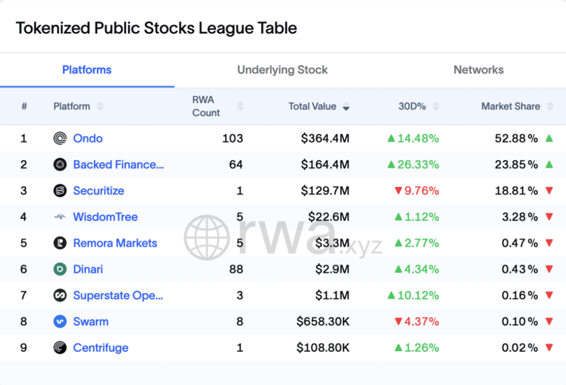Open the Superstate Ope... platform link
566x385 pixels.
pyautogui.click(x=118, y=296)
